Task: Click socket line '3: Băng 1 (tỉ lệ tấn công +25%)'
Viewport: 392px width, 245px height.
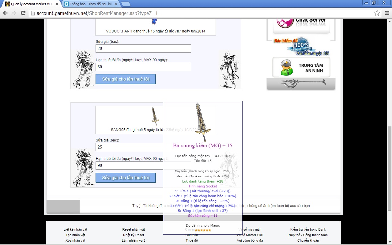Action: (202, 201)
